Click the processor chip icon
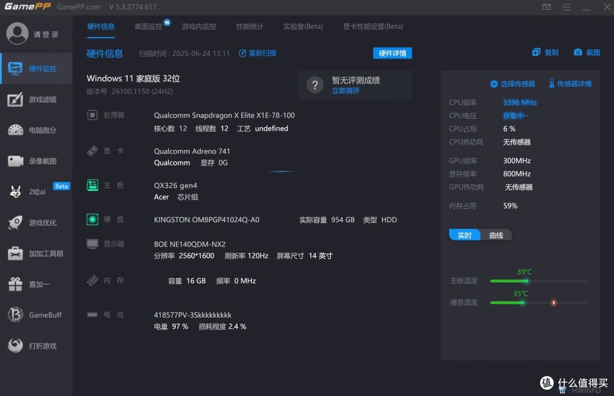The image size is (614, 396). click(x=93, y=115)
